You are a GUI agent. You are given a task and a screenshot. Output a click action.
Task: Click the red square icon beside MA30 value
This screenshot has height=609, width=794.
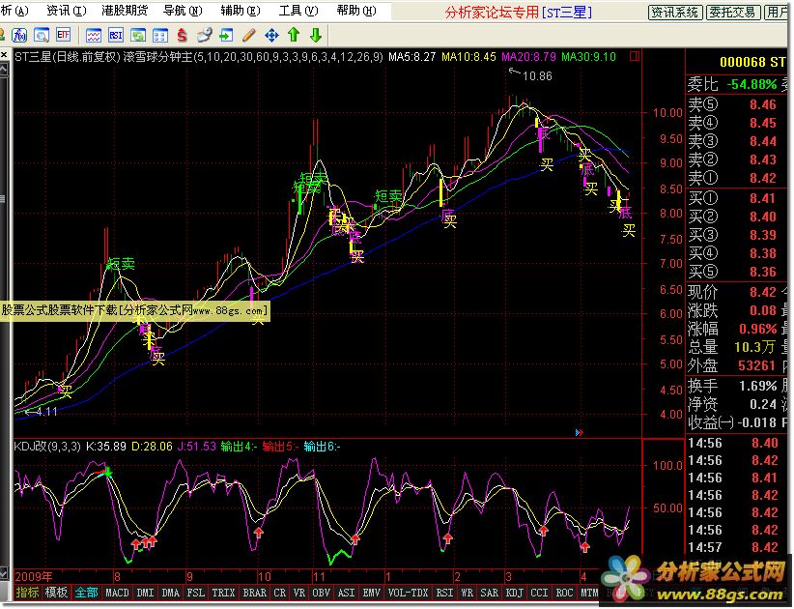[x=635, y=56]
